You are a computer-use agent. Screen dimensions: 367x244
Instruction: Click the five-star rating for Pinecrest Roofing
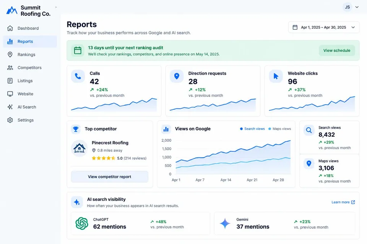[104, 158]
